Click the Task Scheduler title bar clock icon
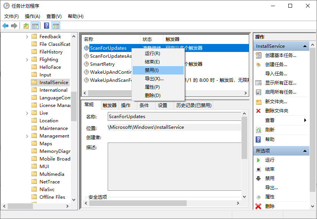Image resolution: width=317 pixels, height=219 pixels. pyautogui.click(x=7, y=6)
